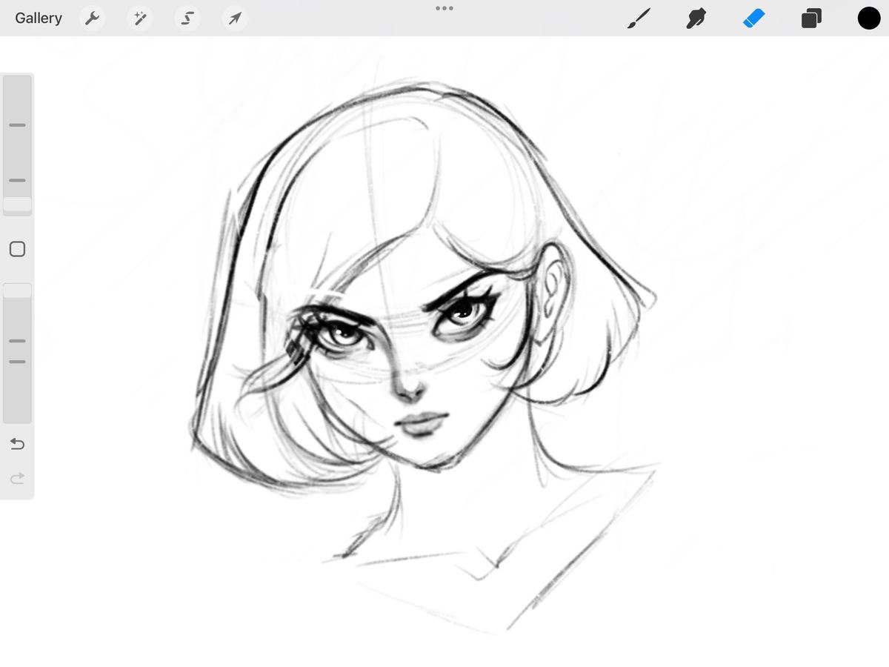This screenshot has height=667, width=889.
Task: Click the brush opacity slider
Action: click(x=17, y=353)
